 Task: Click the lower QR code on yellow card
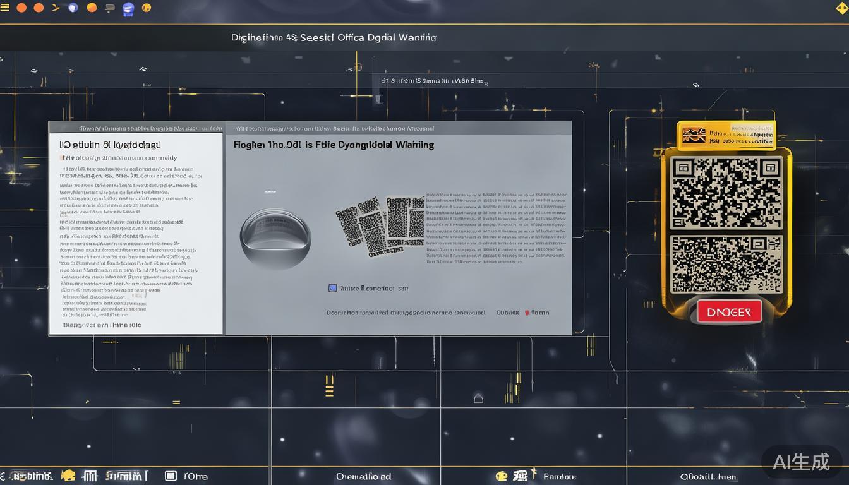point(726,264)
